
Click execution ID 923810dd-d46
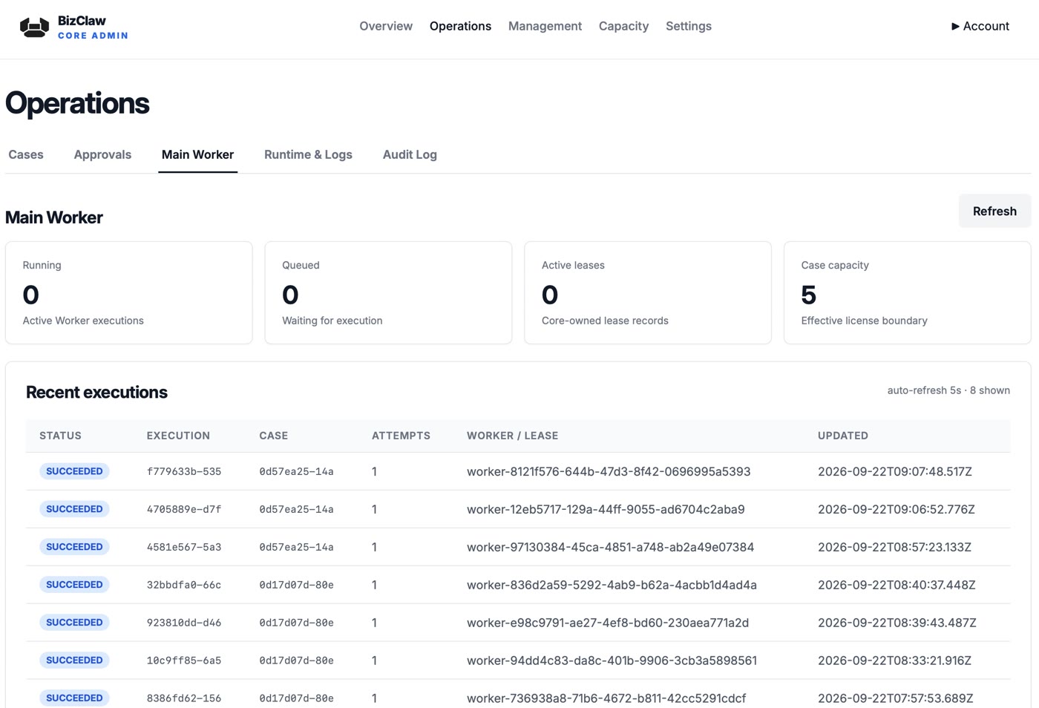[x=184, y=623]
